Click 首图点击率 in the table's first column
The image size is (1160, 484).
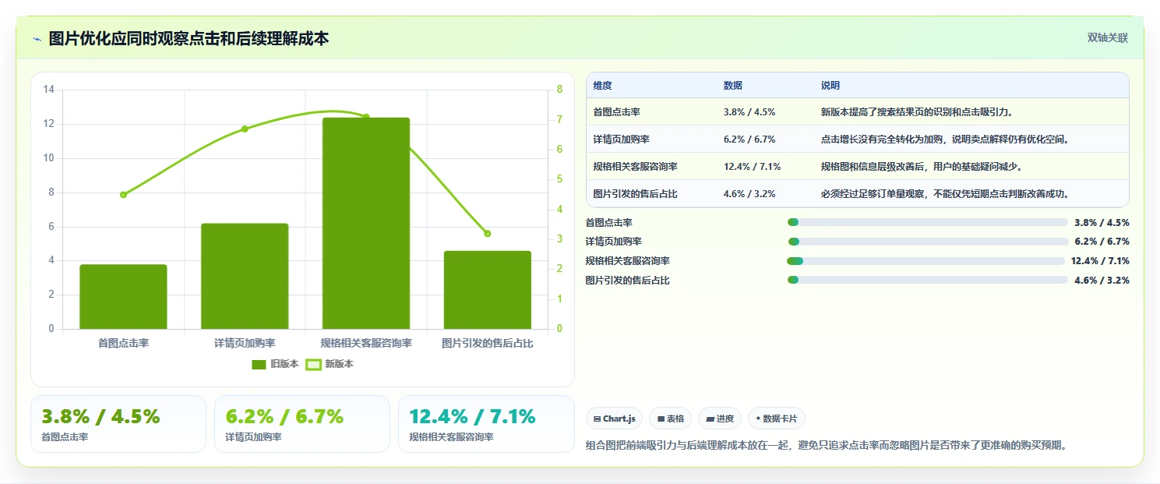tap(617, 112)
